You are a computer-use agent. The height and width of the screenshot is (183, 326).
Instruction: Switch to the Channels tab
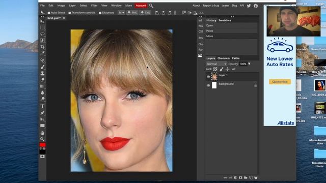[x=224, y=58]
